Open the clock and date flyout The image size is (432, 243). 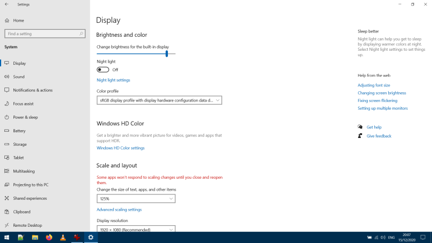pyautogui.click(x=407, y=237)
